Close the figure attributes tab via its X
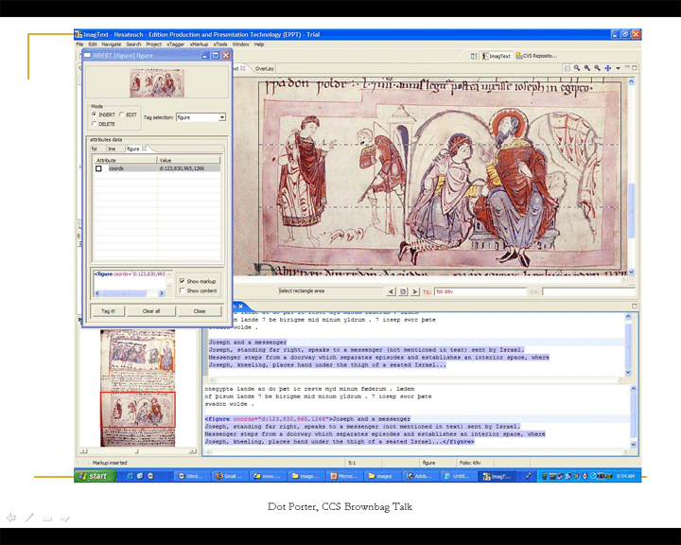This screenshot has width=681, height=545. (x=144, y=149)
